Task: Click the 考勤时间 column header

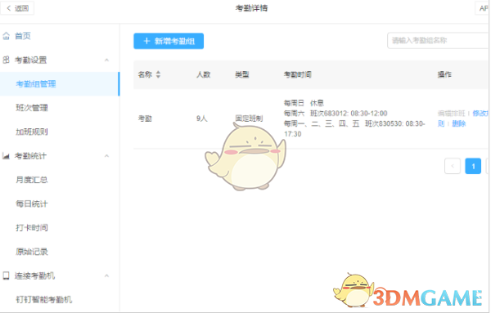Action: [x=298, y=74]
